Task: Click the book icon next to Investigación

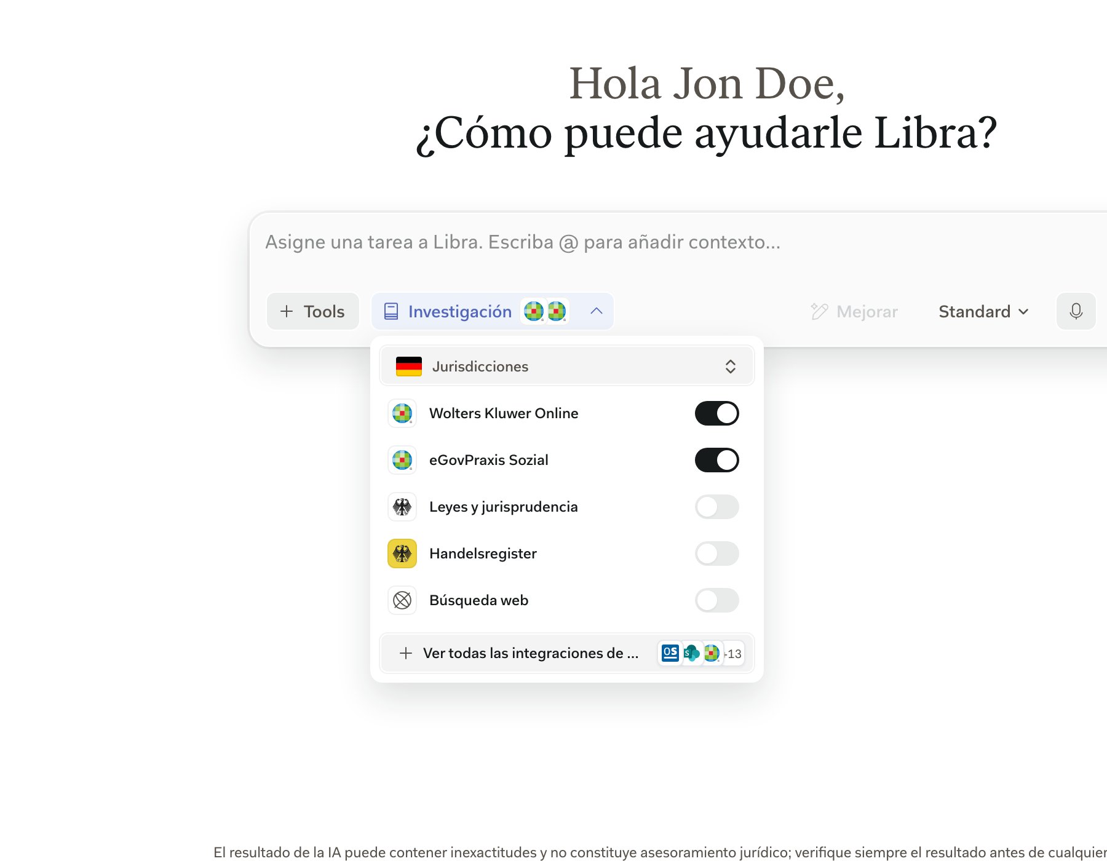Action: 391,311
